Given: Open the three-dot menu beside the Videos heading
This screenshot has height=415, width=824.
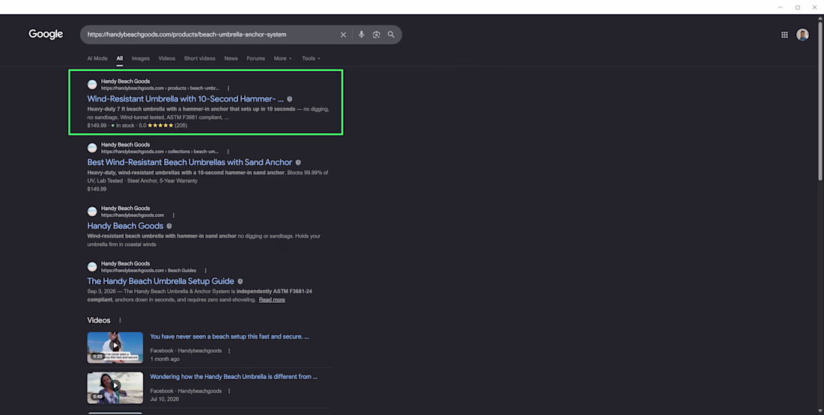Looking at the screenshot, I should (x=120, y=320).
